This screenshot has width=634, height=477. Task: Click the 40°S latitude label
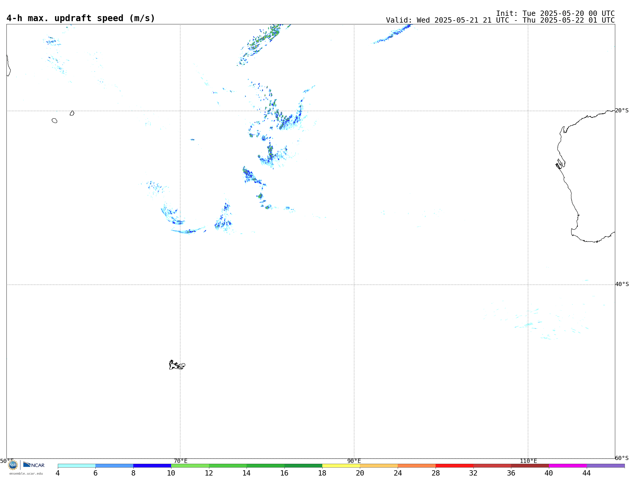pyautogui.click(x=622, y=284)
